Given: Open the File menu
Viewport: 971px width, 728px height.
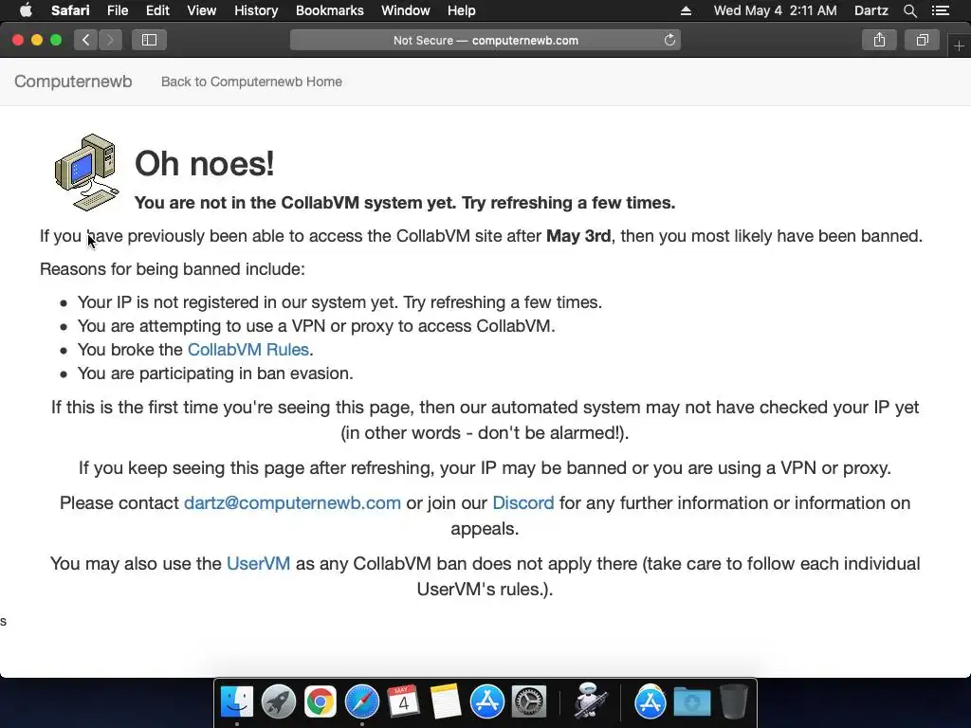Looking at the screenshot, I should coord(117,10).
